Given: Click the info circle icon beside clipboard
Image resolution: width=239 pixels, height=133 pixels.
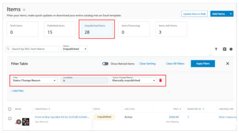Looking at the screenshot, I should (231, 49).
